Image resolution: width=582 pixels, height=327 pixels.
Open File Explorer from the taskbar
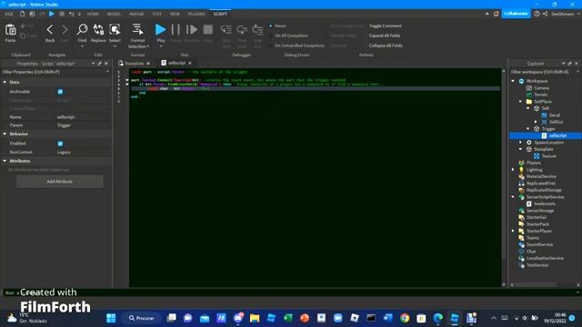pyautogui.click(x=255, y=318)
